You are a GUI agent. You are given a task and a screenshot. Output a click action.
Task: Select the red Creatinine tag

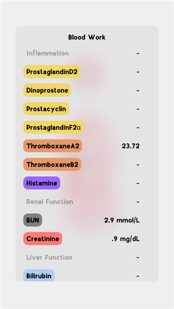pyautogui.click(x=43, y=239)
